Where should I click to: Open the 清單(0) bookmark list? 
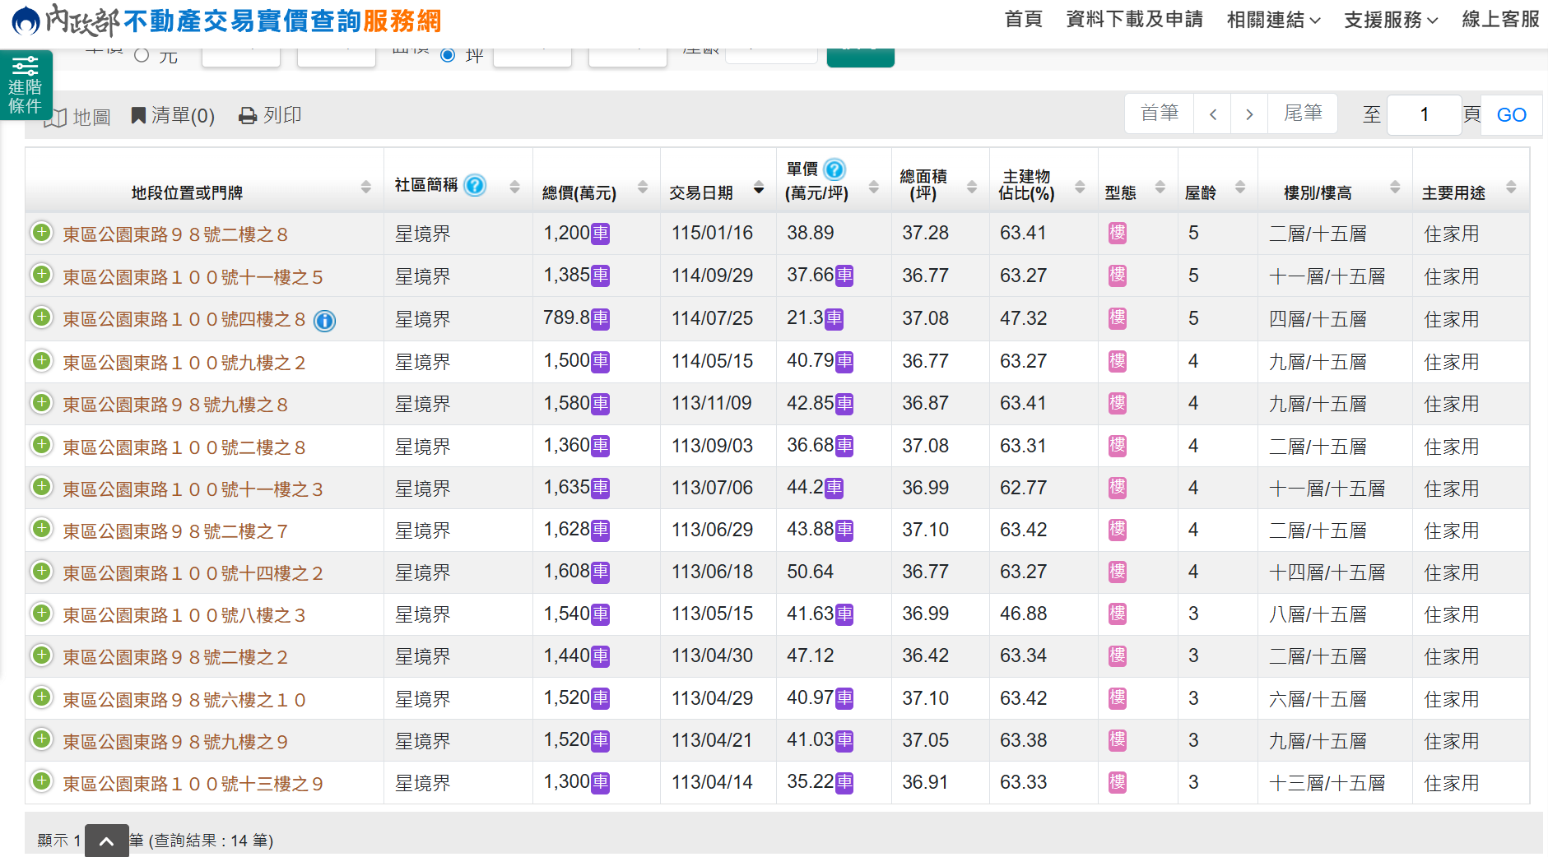tap(174, 116)
